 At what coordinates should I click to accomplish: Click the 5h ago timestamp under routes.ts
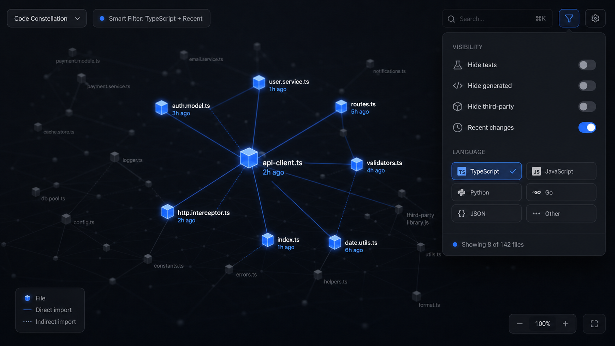click(x=360, y=112)
